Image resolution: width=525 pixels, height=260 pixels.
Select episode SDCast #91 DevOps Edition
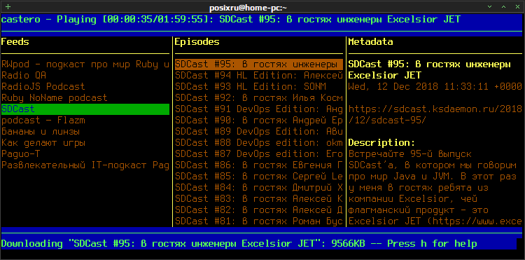tap(259, 109)
